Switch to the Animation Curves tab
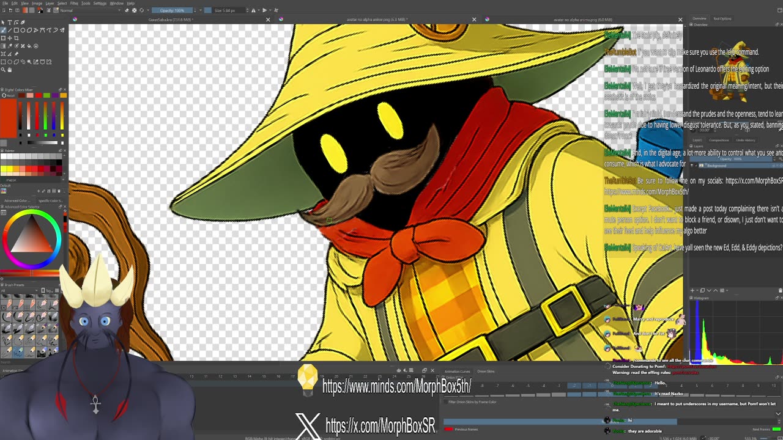Screen dimensions: 783x440 (458, 371)
